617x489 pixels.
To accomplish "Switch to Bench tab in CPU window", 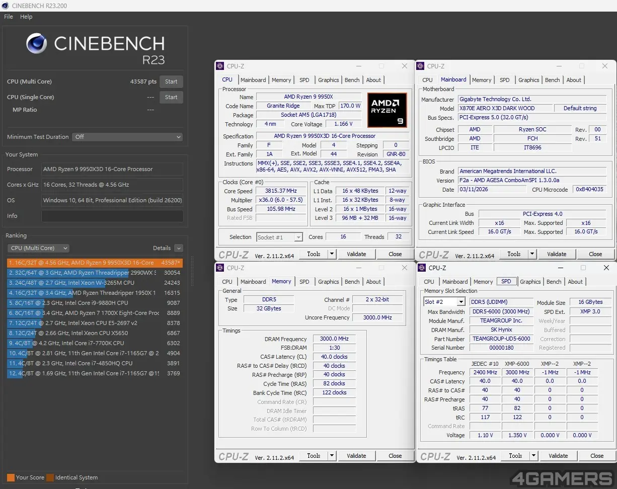I will click(352, 80).
